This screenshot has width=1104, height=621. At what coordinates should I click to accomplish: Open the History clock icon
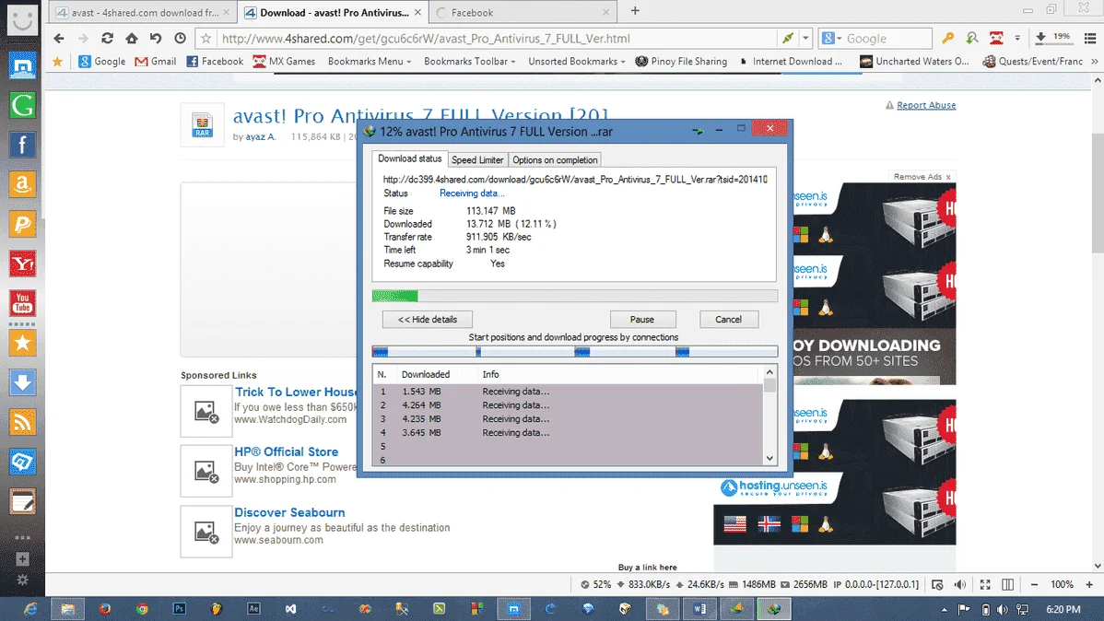point(181,39)
